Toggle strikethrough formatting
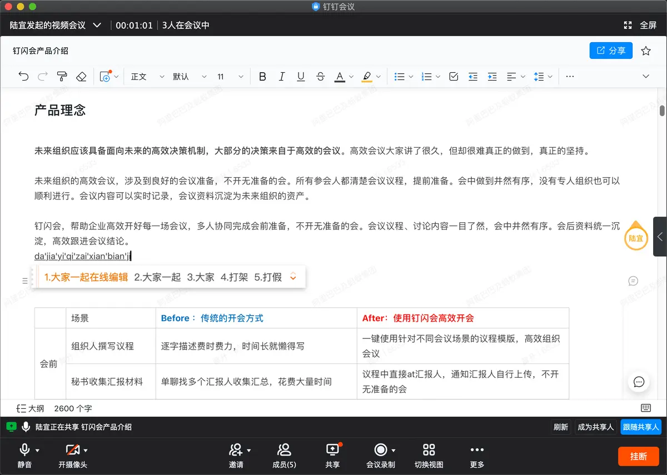The width and height of the screenshot is (667, 475). coord(320,76)
